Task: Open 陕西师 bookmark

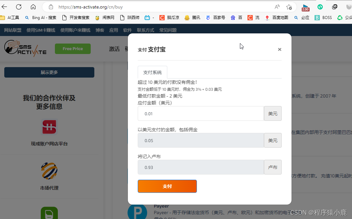Action: pos(130,18)
